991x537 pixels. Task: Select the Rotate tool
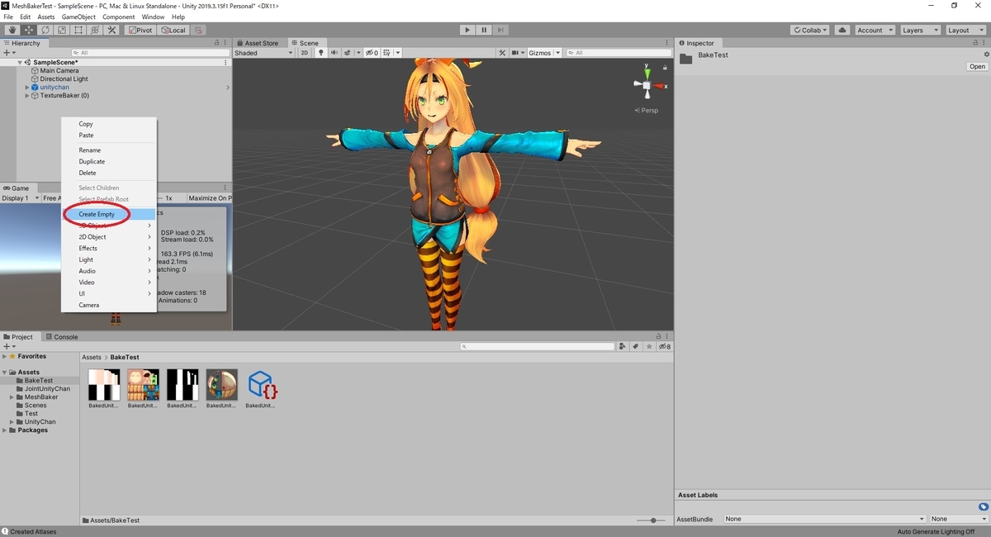(x=45, y=30)
